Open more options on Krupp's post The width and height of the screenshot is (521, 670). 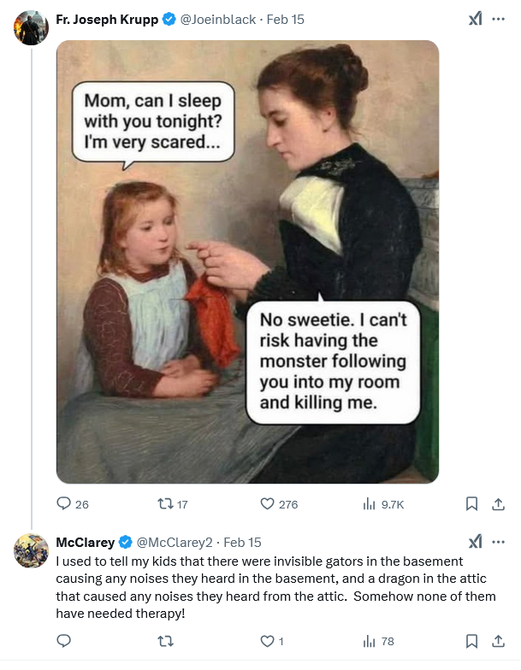pyautogui.click(x=499, y=19)
